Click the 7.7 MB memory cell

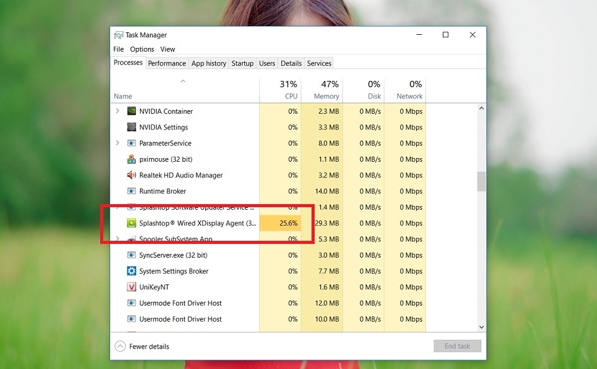(322, 271)
